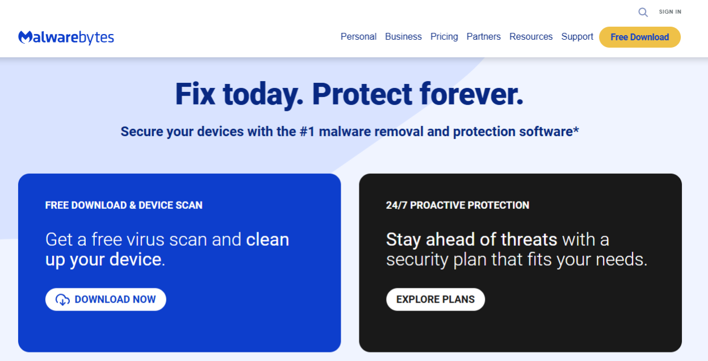Click the 'FREE DOWNLOAD & DEVICE SCAN' label

pos(124,205)
